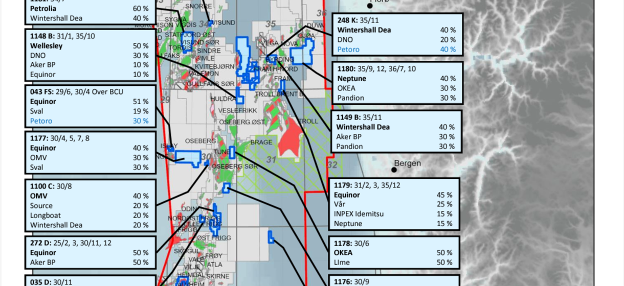The height and width of the screenshot is (286, 624).
Task: Click quadrant number 36 on the map
Action: click(321, 13)
